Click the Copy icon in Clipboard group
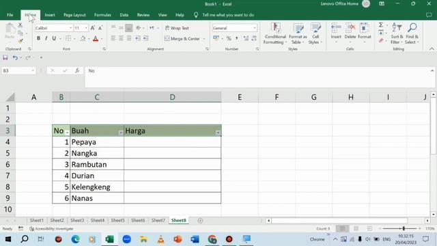437x246 pixels. tap(20, 33)
